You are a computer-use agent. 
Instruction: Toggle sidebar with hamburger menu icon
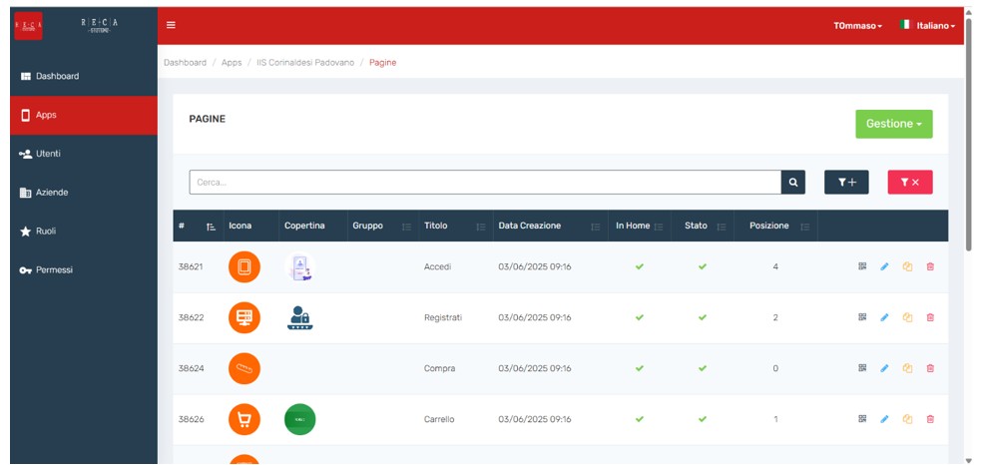pos(171,25)
